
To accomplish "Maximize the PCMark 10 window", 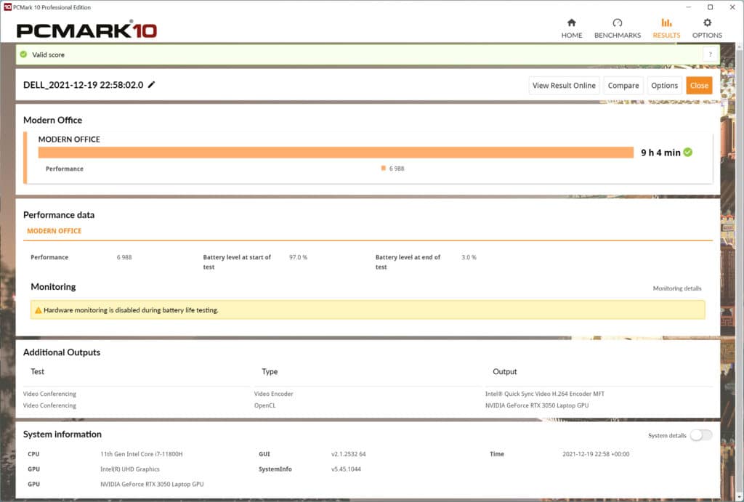I will [710, 7].
